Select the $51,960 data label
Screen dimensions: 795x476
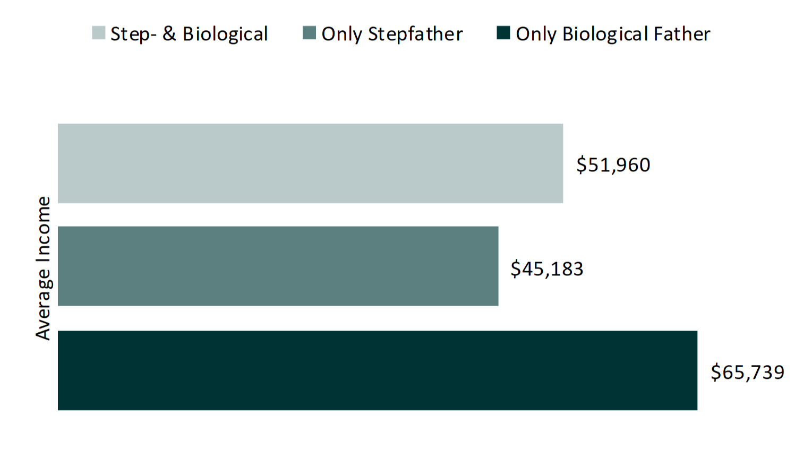click(613, 165)
